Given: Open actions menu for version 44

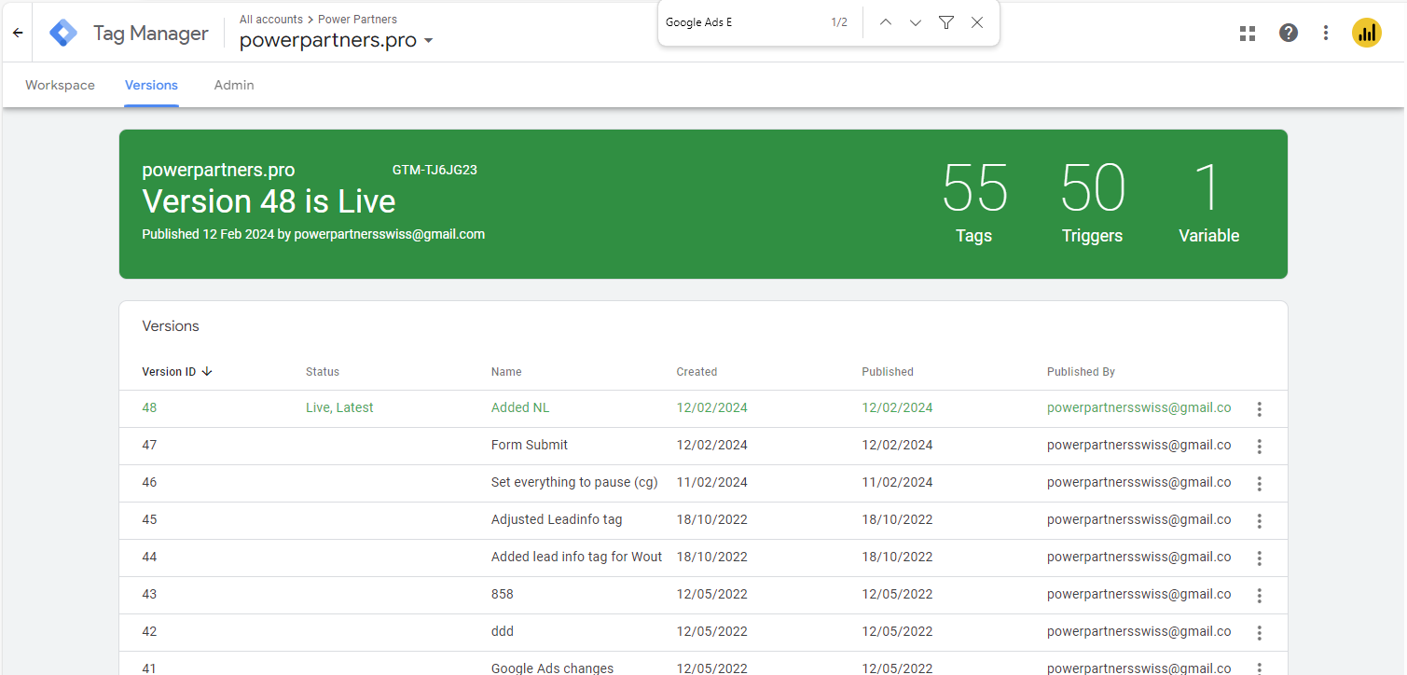Looking at the screenshot, I should (x=1260, y=558).
